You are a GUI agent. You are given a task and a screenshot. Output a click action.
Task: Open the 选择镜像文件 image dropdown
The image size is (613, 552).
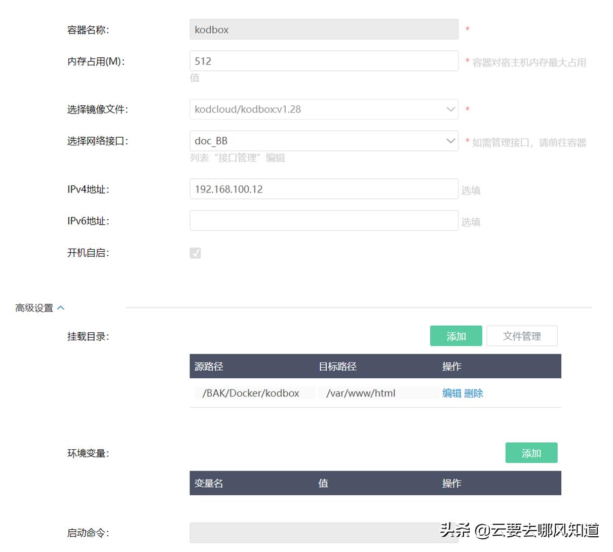pyautogui.click(x=324, y=109)
